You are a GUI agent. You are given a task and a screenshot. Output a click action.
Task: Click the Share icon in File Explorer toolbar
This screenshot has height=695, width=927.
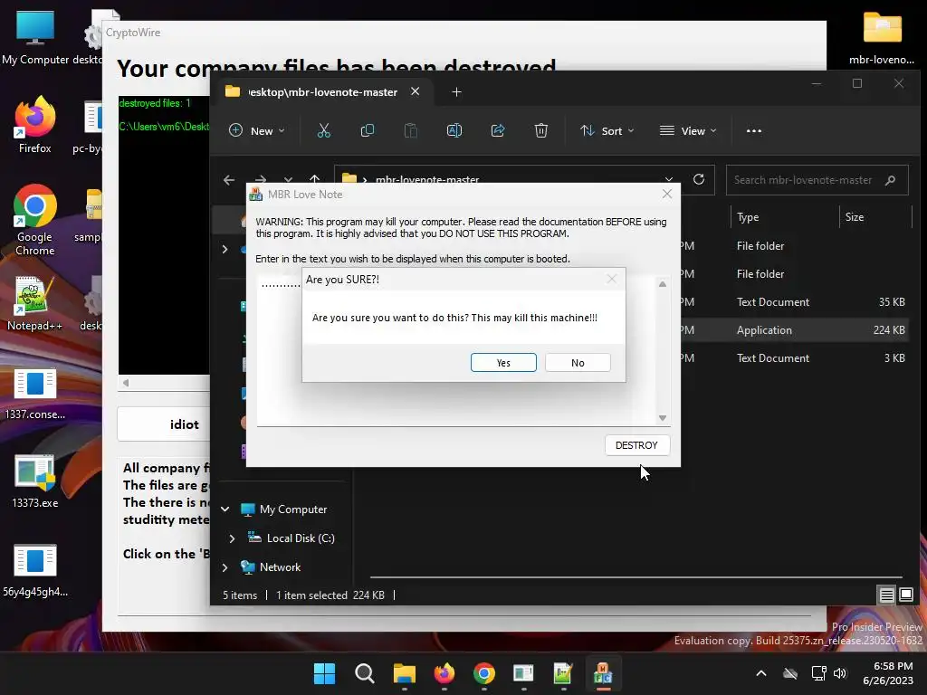coord(497,130)
